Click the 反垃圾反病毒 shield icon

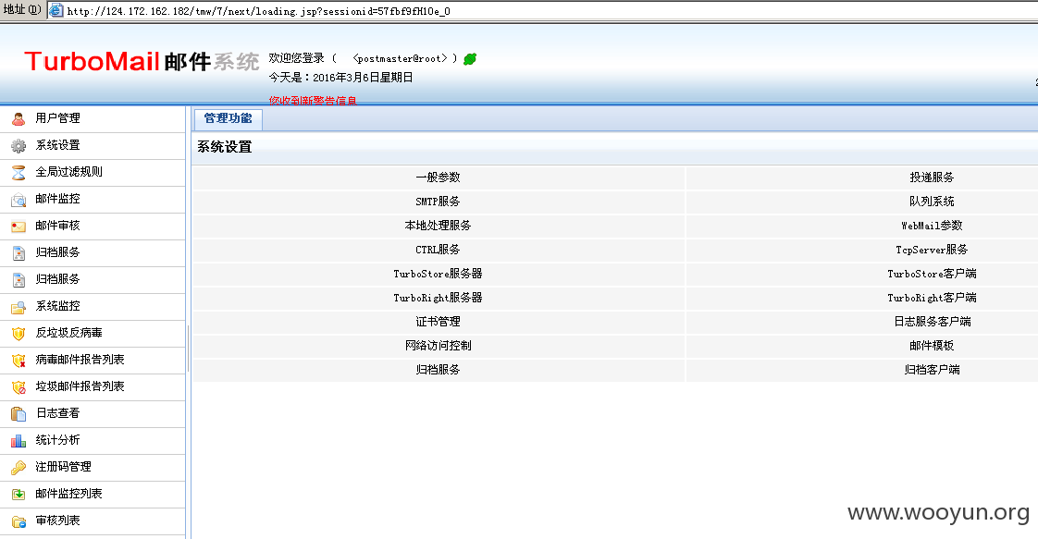tap(19, 334)
